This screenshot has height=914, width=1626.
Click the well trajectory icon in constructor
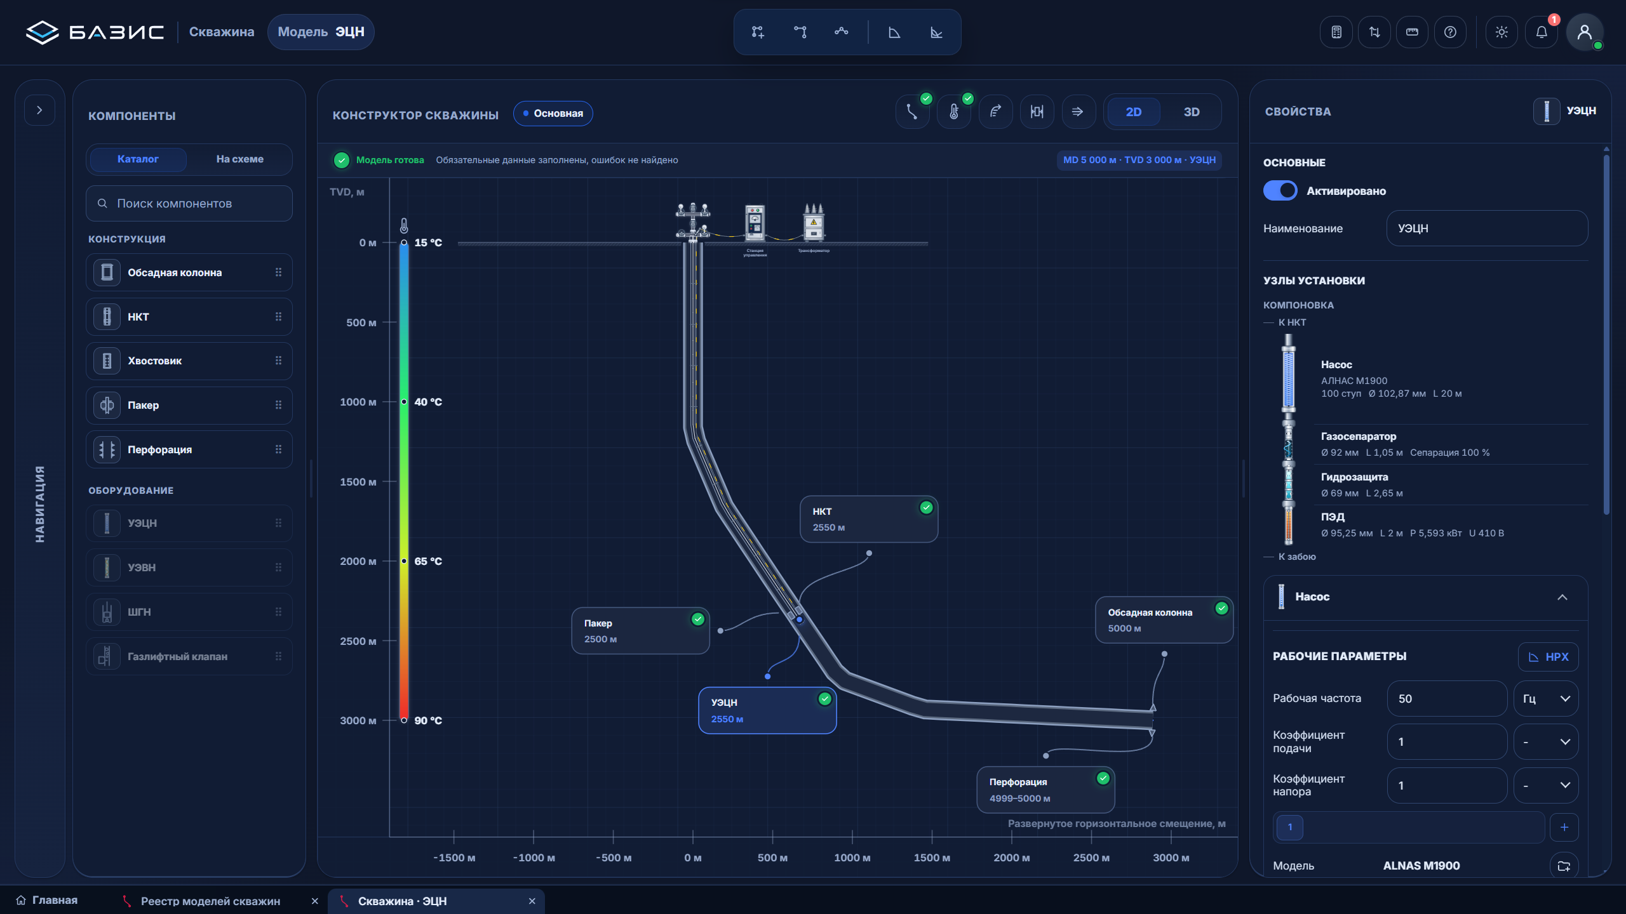913,112
